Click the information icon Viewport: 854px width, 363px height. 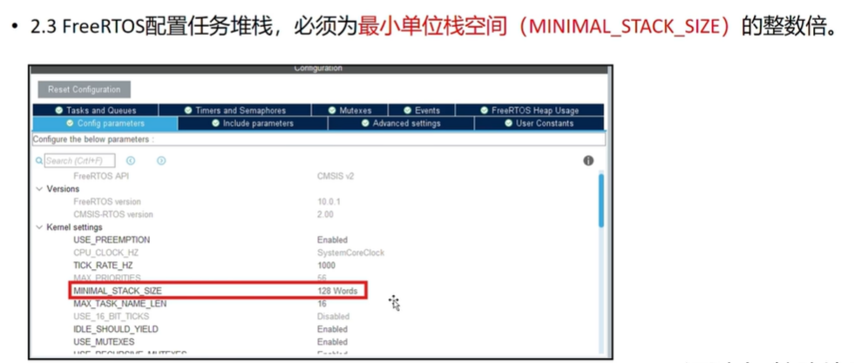[x=588, y=160]
